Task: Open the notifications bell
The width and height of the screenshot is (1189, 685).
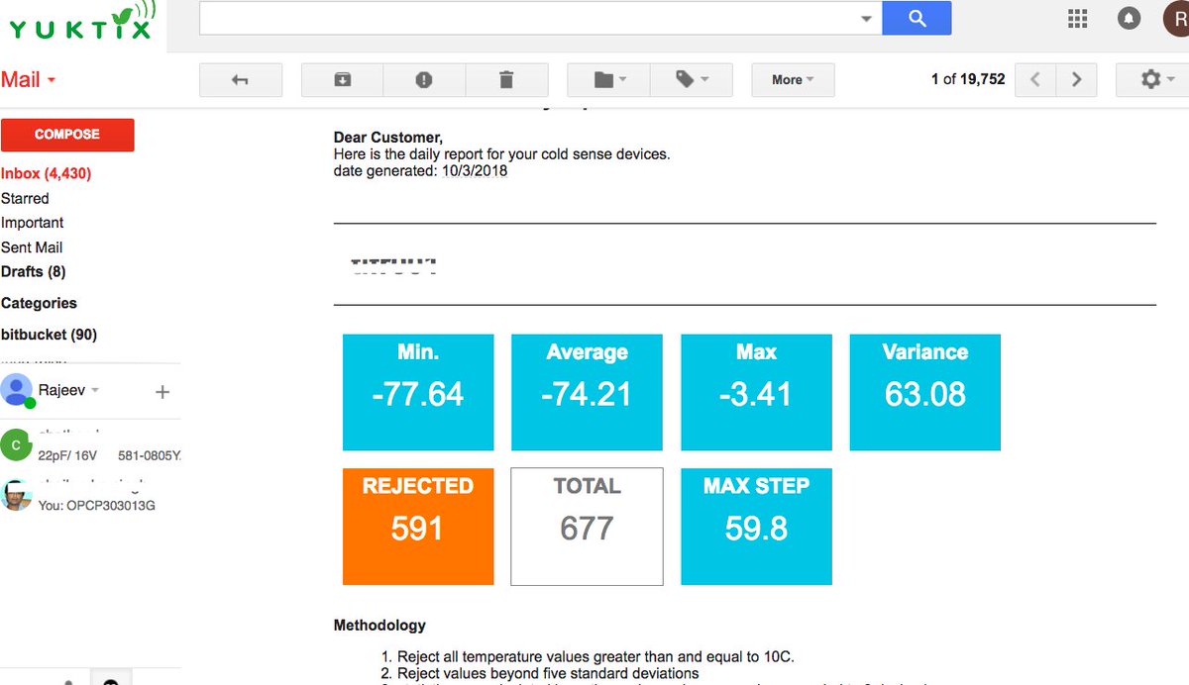Action: coord(1129,18)
